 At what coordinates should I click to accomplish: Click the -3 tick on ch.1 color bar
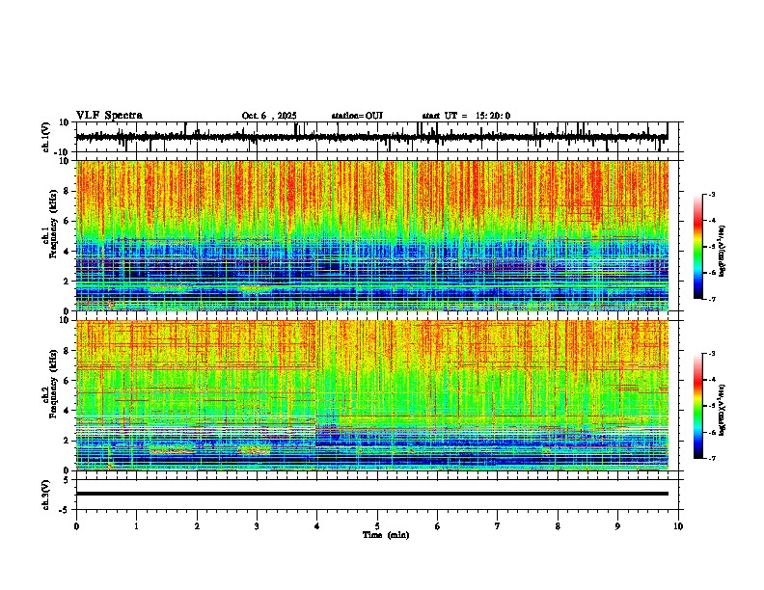click(x=712, y=194)
